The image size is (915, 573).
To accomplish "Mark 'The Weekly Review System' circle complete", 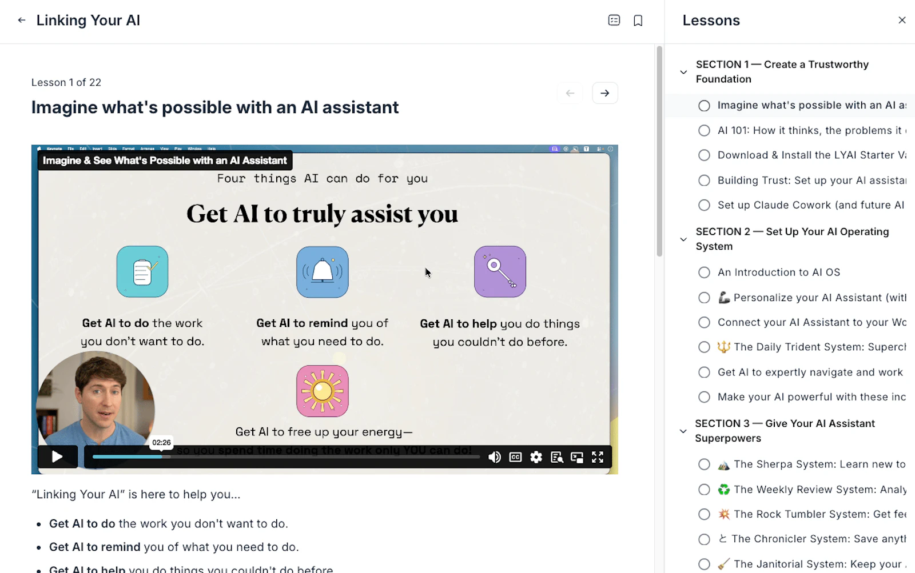I will pyautogui.click(x=704, y=490).
